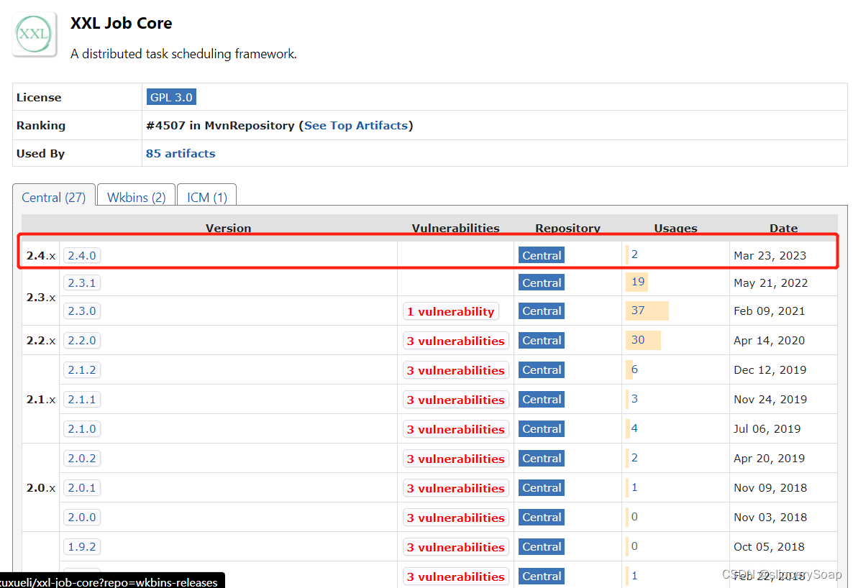Viewport: 853px width, 588px height.
Task: Open version 1.9.2
Action: pos(82,546)
